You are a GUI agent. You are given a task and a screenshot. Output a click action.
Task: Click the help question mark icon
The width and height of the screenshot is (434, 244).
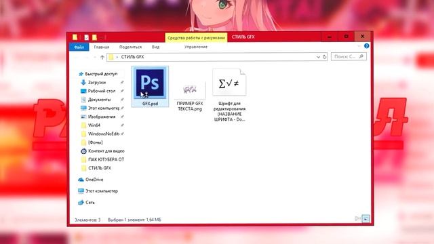(366, 46)
